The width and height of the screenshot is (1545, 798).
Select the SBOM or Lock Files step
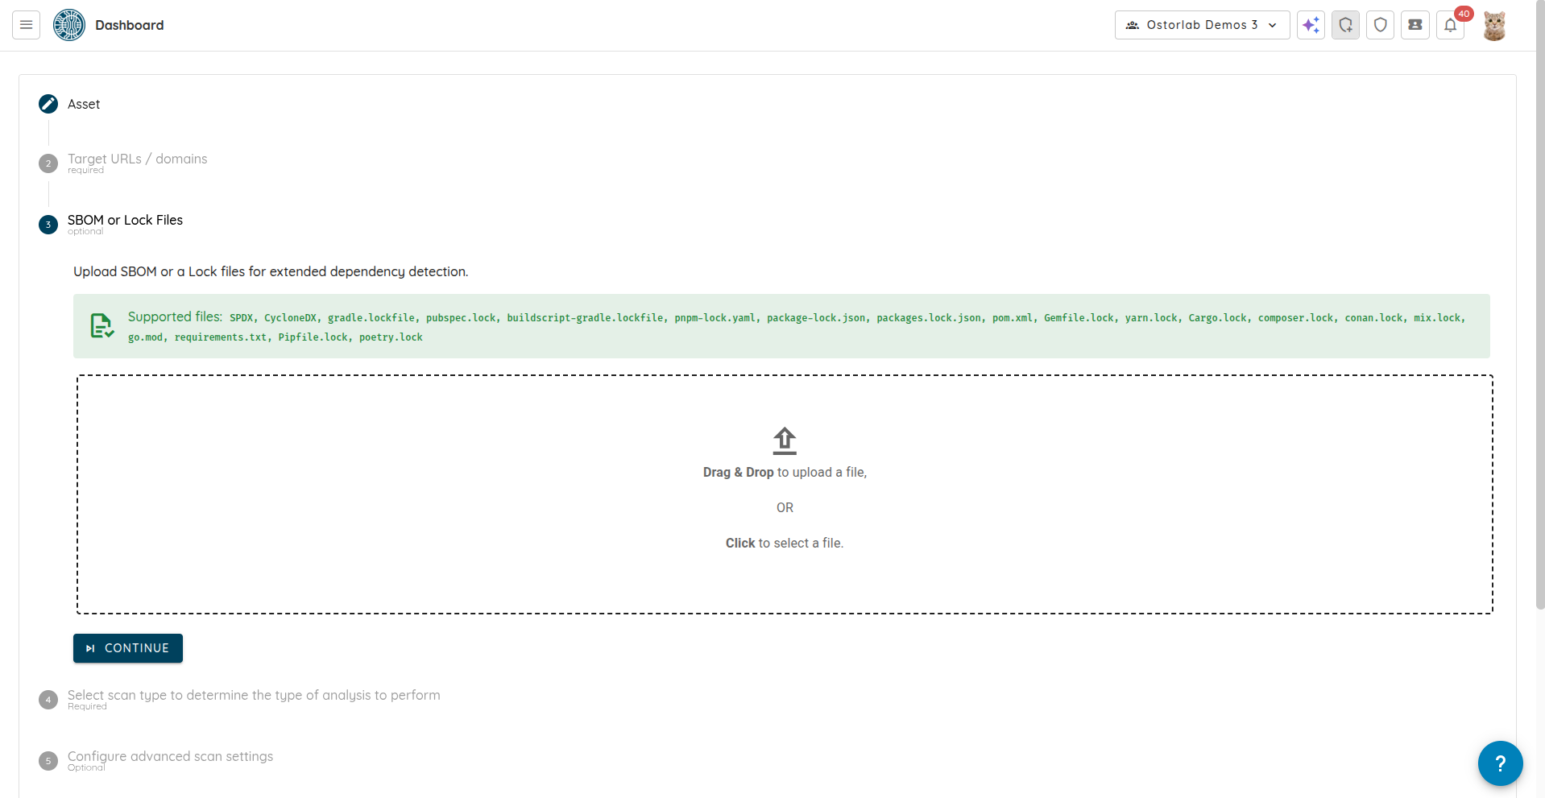[x=125, y=221]
